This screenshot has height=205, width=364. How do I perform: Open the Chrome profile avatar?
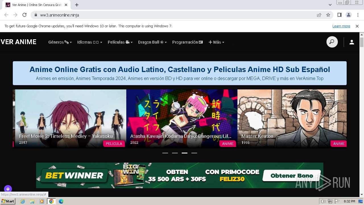tap(348, 15)
